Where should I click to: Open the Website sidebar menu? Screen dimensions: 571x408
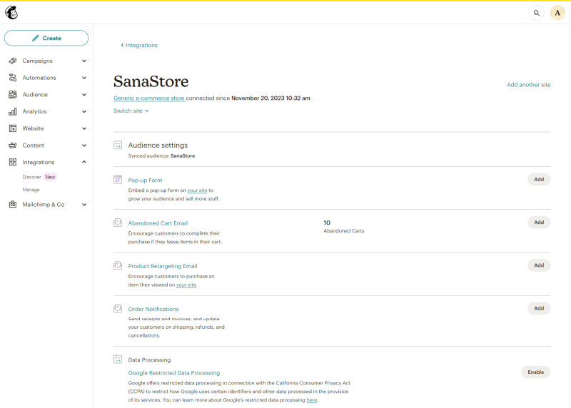pos(47,128)
